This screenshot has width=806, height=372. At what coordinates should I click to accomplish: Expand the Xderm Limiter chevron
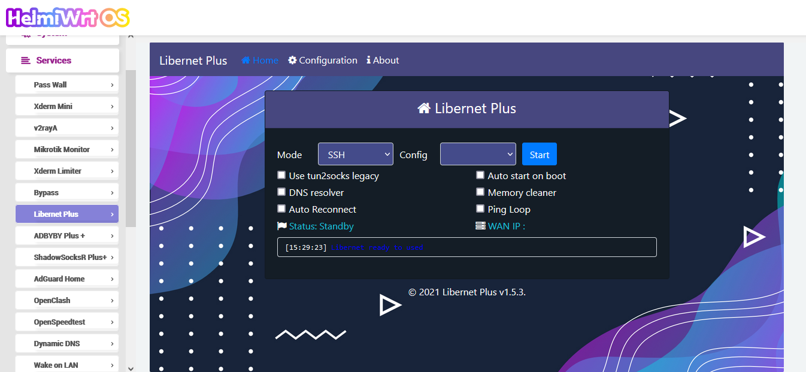tap(112, 171)
